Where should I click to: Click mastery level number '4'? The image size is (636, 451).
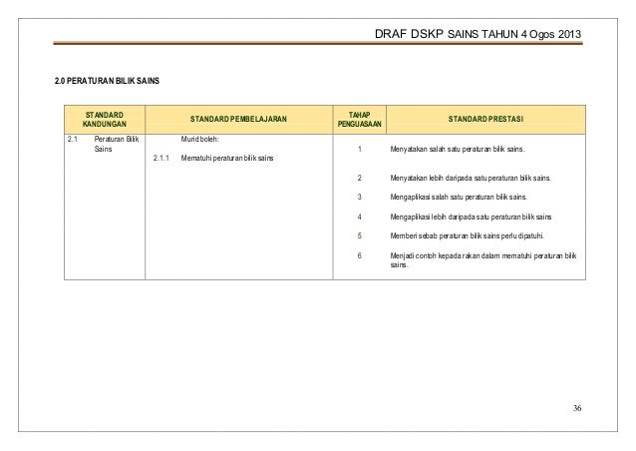[x=360, y=217]
